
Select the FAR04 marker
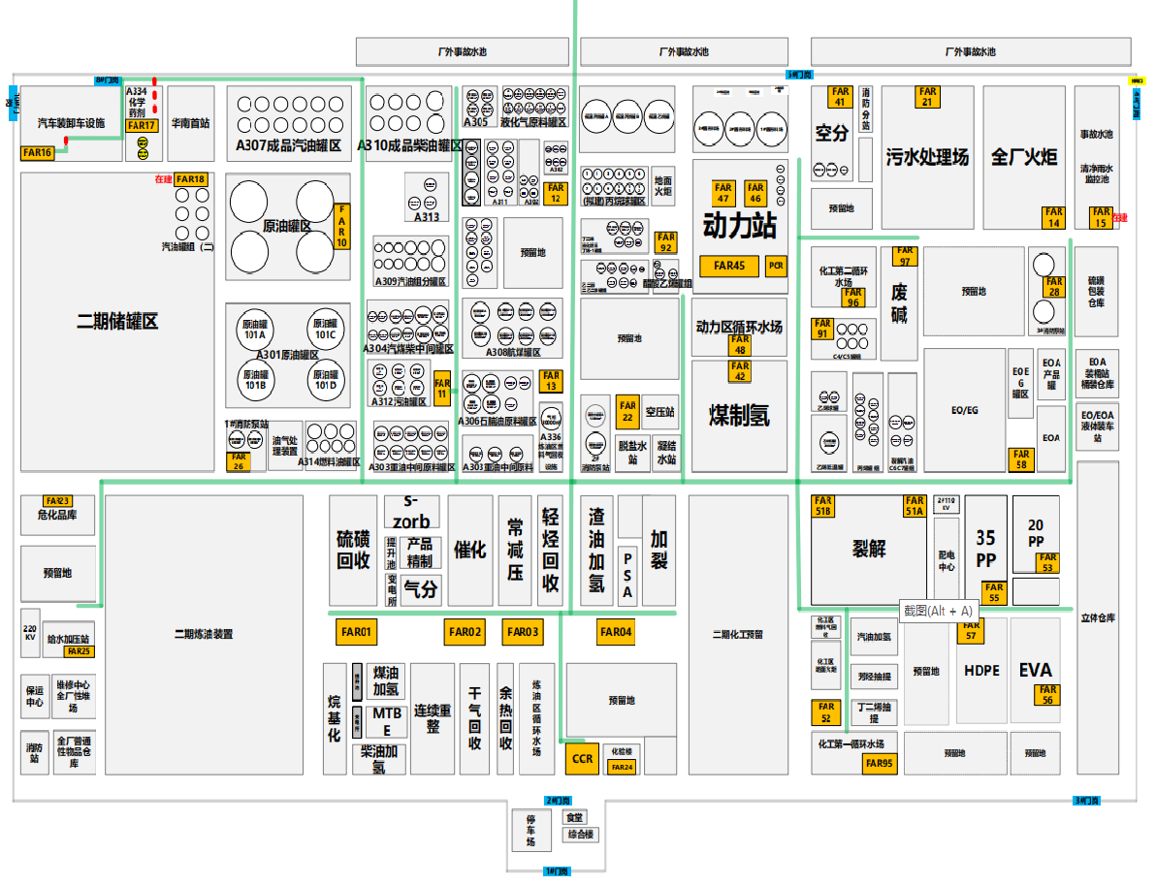coord(616,633)
